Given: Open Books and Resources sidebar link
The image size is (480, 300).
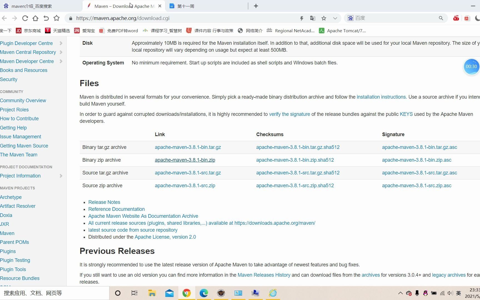Looking at the screenshot, I should click(x=24, y=70).
